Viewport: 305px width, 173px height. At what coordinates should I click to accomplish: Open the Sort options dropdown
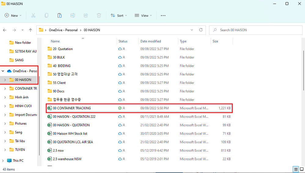tap(119, 15)
